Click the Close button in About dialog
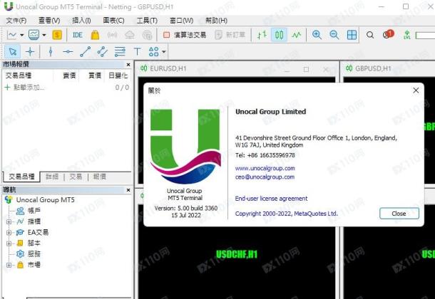 point(399,214)
